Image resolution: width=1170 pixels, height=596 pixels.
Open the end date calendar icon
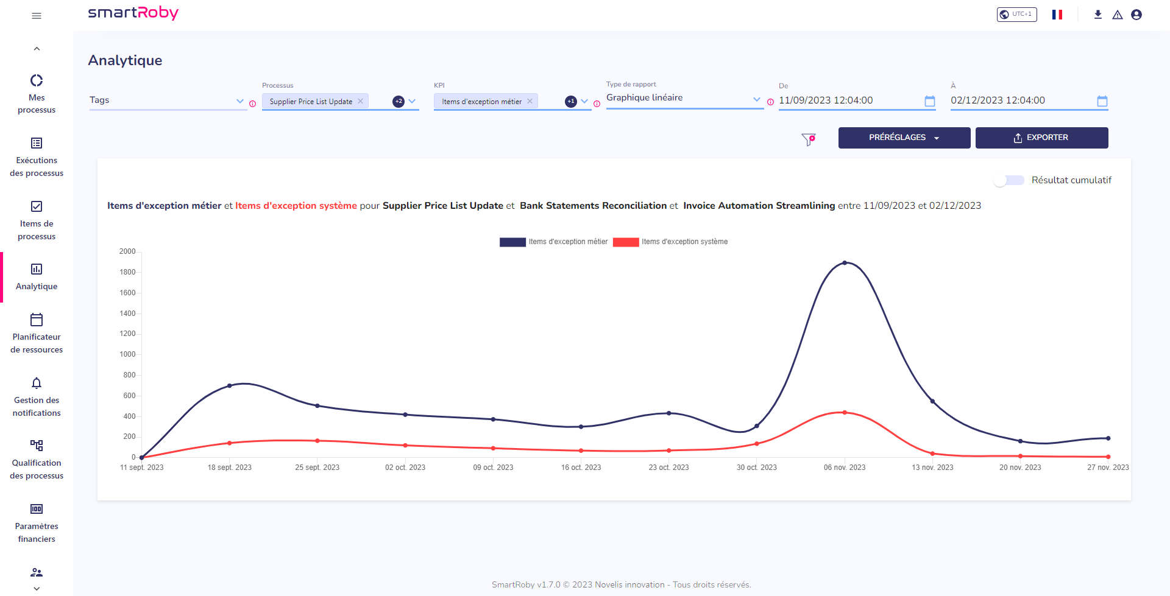coord(1102,101)
